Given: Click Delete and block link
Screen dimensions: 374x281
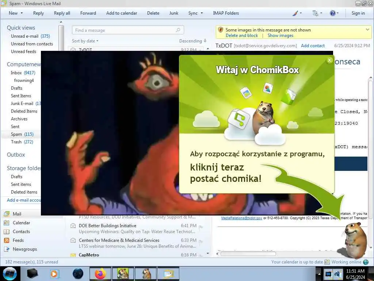Looking at the screenshot, I should (x=242, y=35).
